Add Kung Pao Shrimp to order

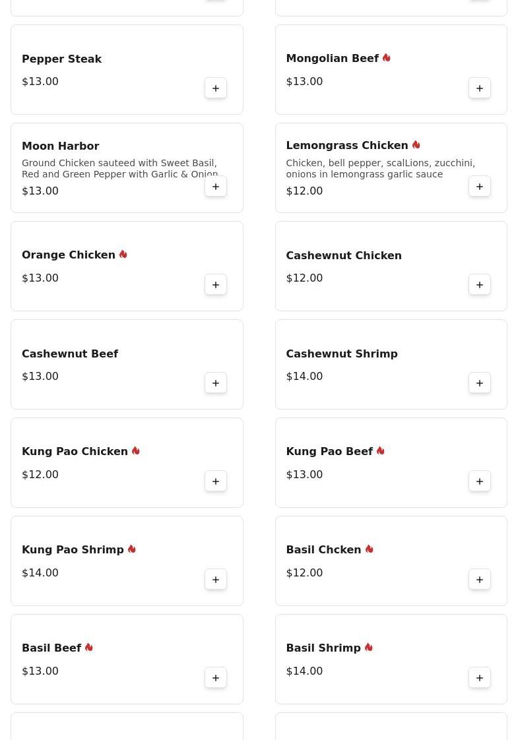(x=216, y=580)
